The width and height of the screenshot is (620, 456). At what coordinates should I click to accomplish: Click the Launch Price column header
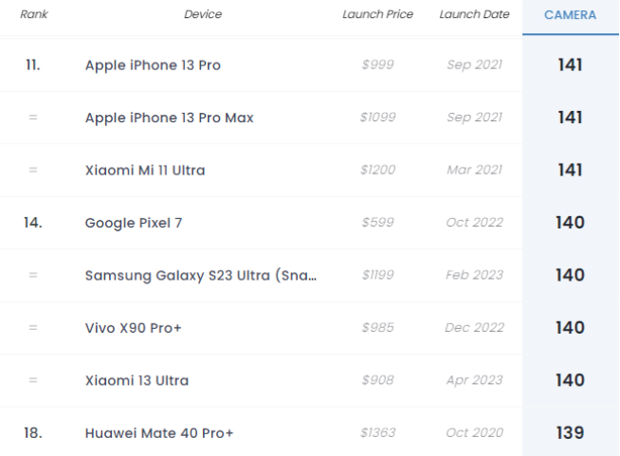click(377, 15)
